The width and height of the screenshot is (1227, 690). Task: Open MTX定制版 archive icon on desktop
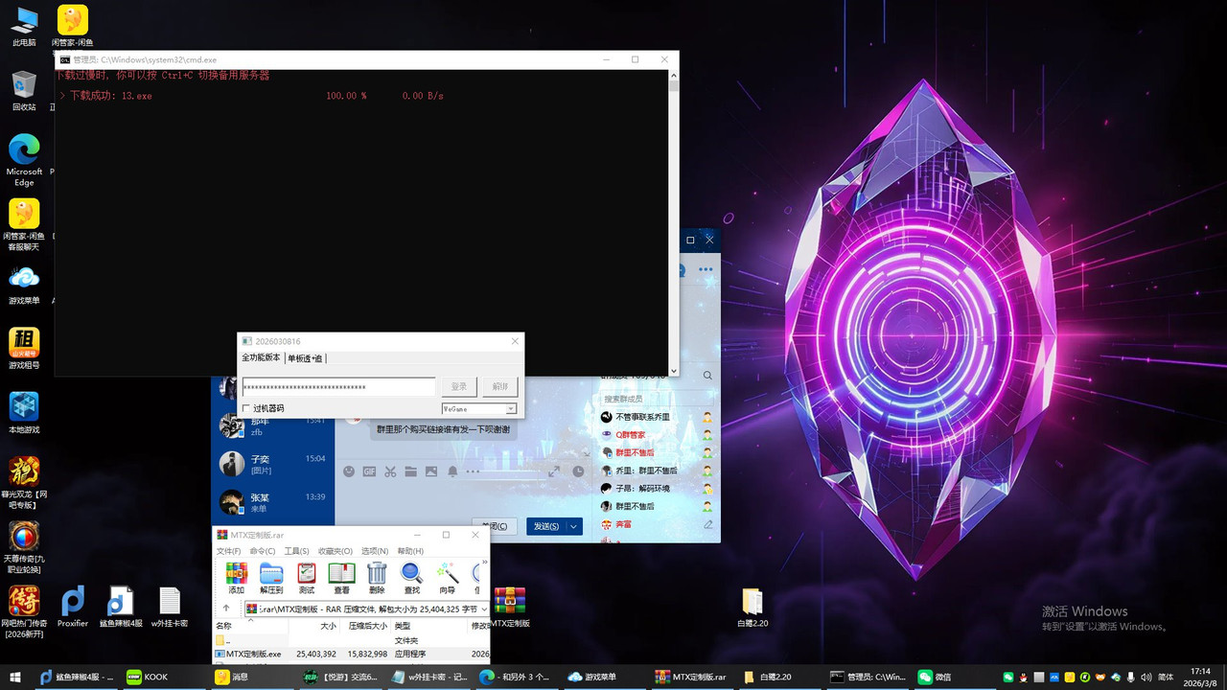tap(510, 608)
